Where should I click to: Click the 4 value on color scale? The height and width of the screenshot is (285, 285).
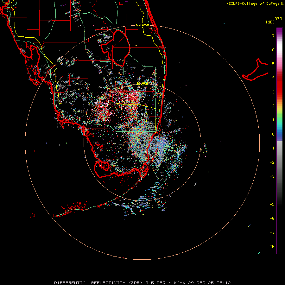pos(273,78)
